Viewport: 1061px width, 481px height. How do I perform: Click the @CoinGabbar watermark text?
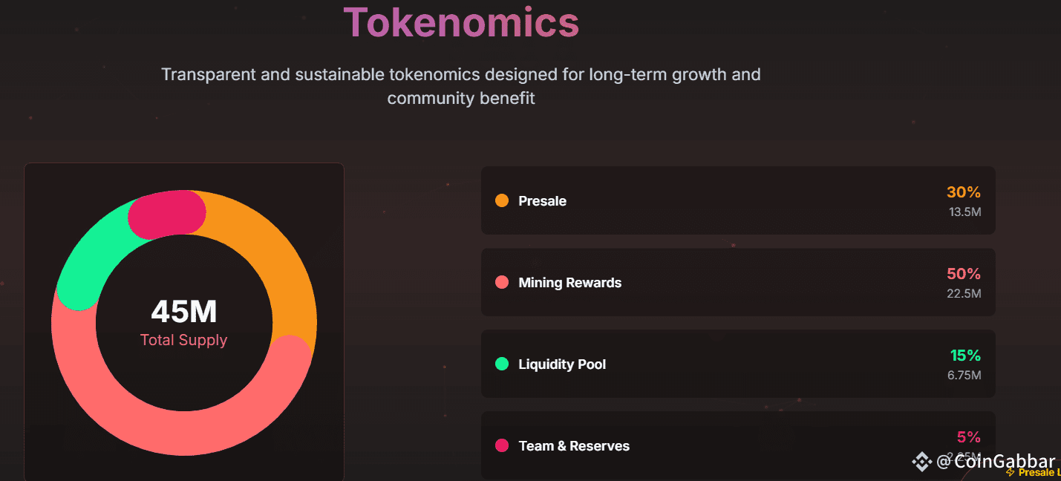click(996, 462)
